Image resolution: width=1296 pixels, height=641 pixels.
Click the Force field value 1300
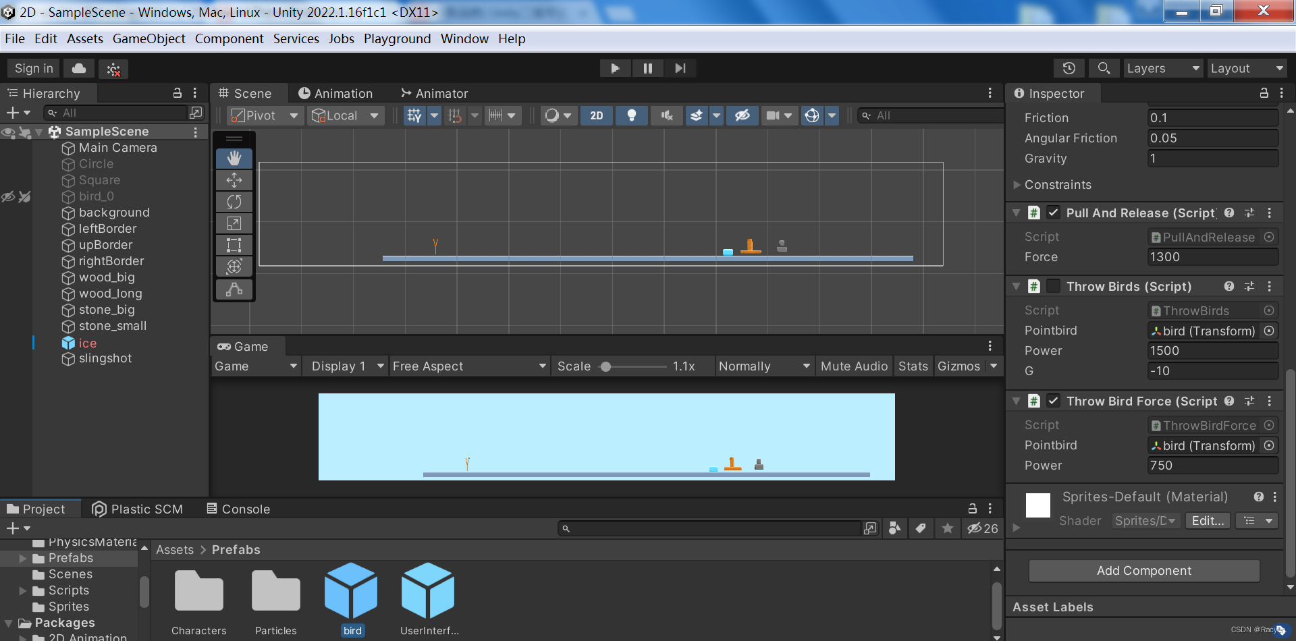(x=1213, y=256)
